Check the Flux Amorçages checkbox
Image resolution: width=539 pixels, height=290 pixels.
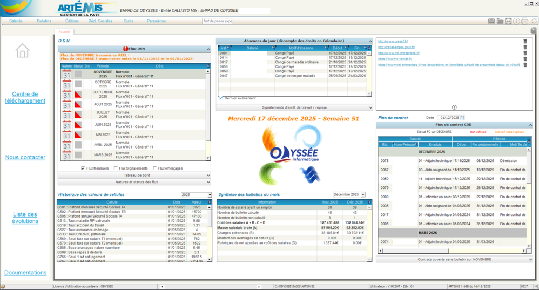click(154, 168)
